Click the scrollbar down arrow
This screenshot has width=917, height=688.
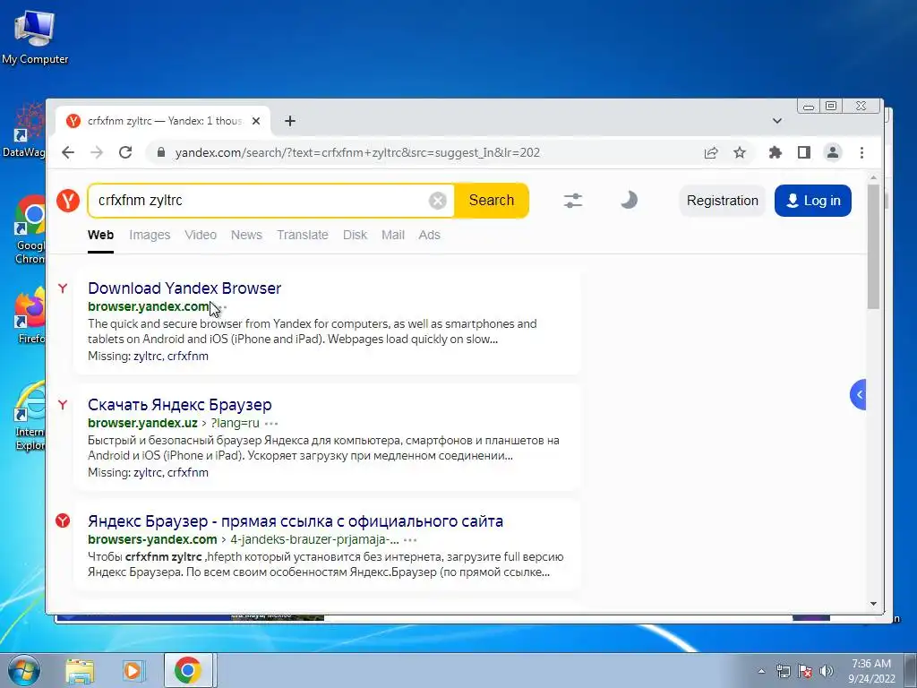click(873, 603)
